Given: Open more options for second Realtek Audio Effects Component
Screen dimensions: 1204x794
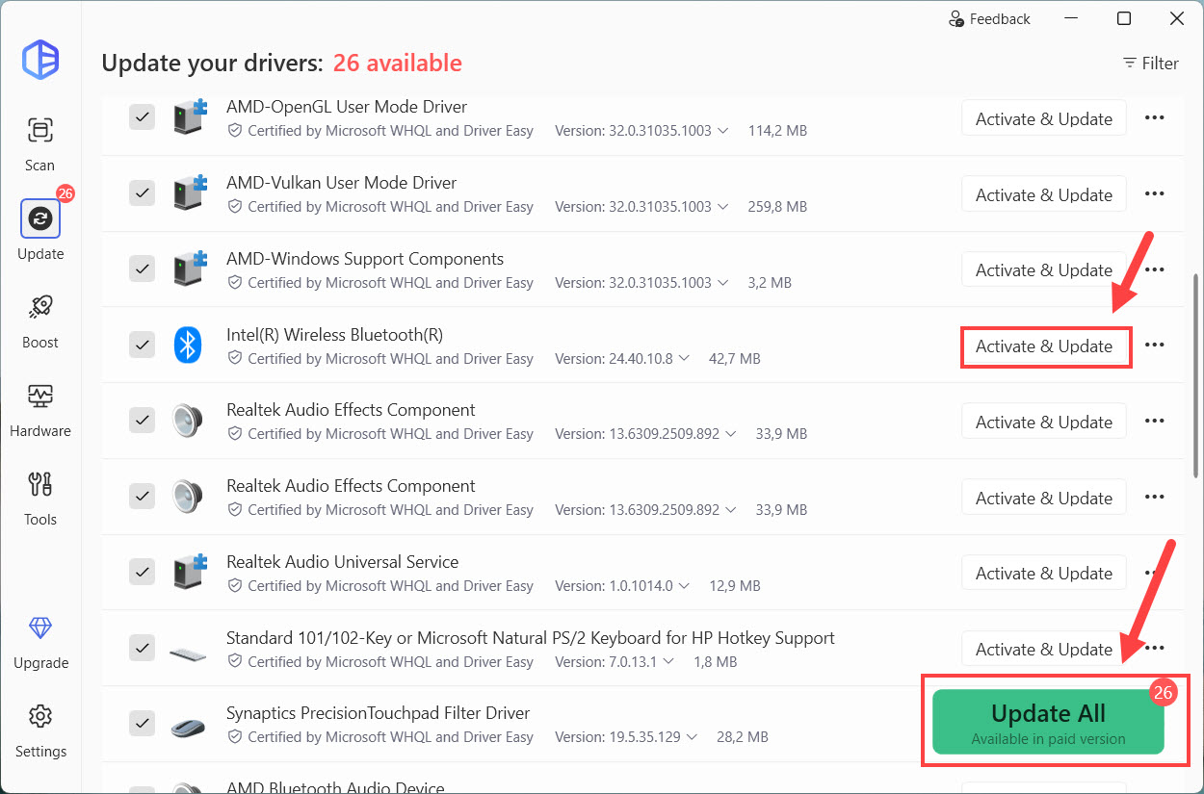Looking at the screenshot, I should click(1154, 497).
